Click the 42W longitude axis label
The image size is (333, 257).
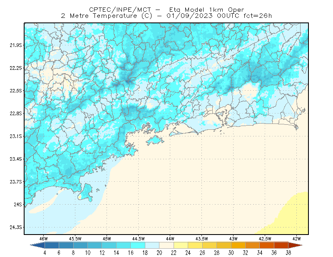click(296, 239)
